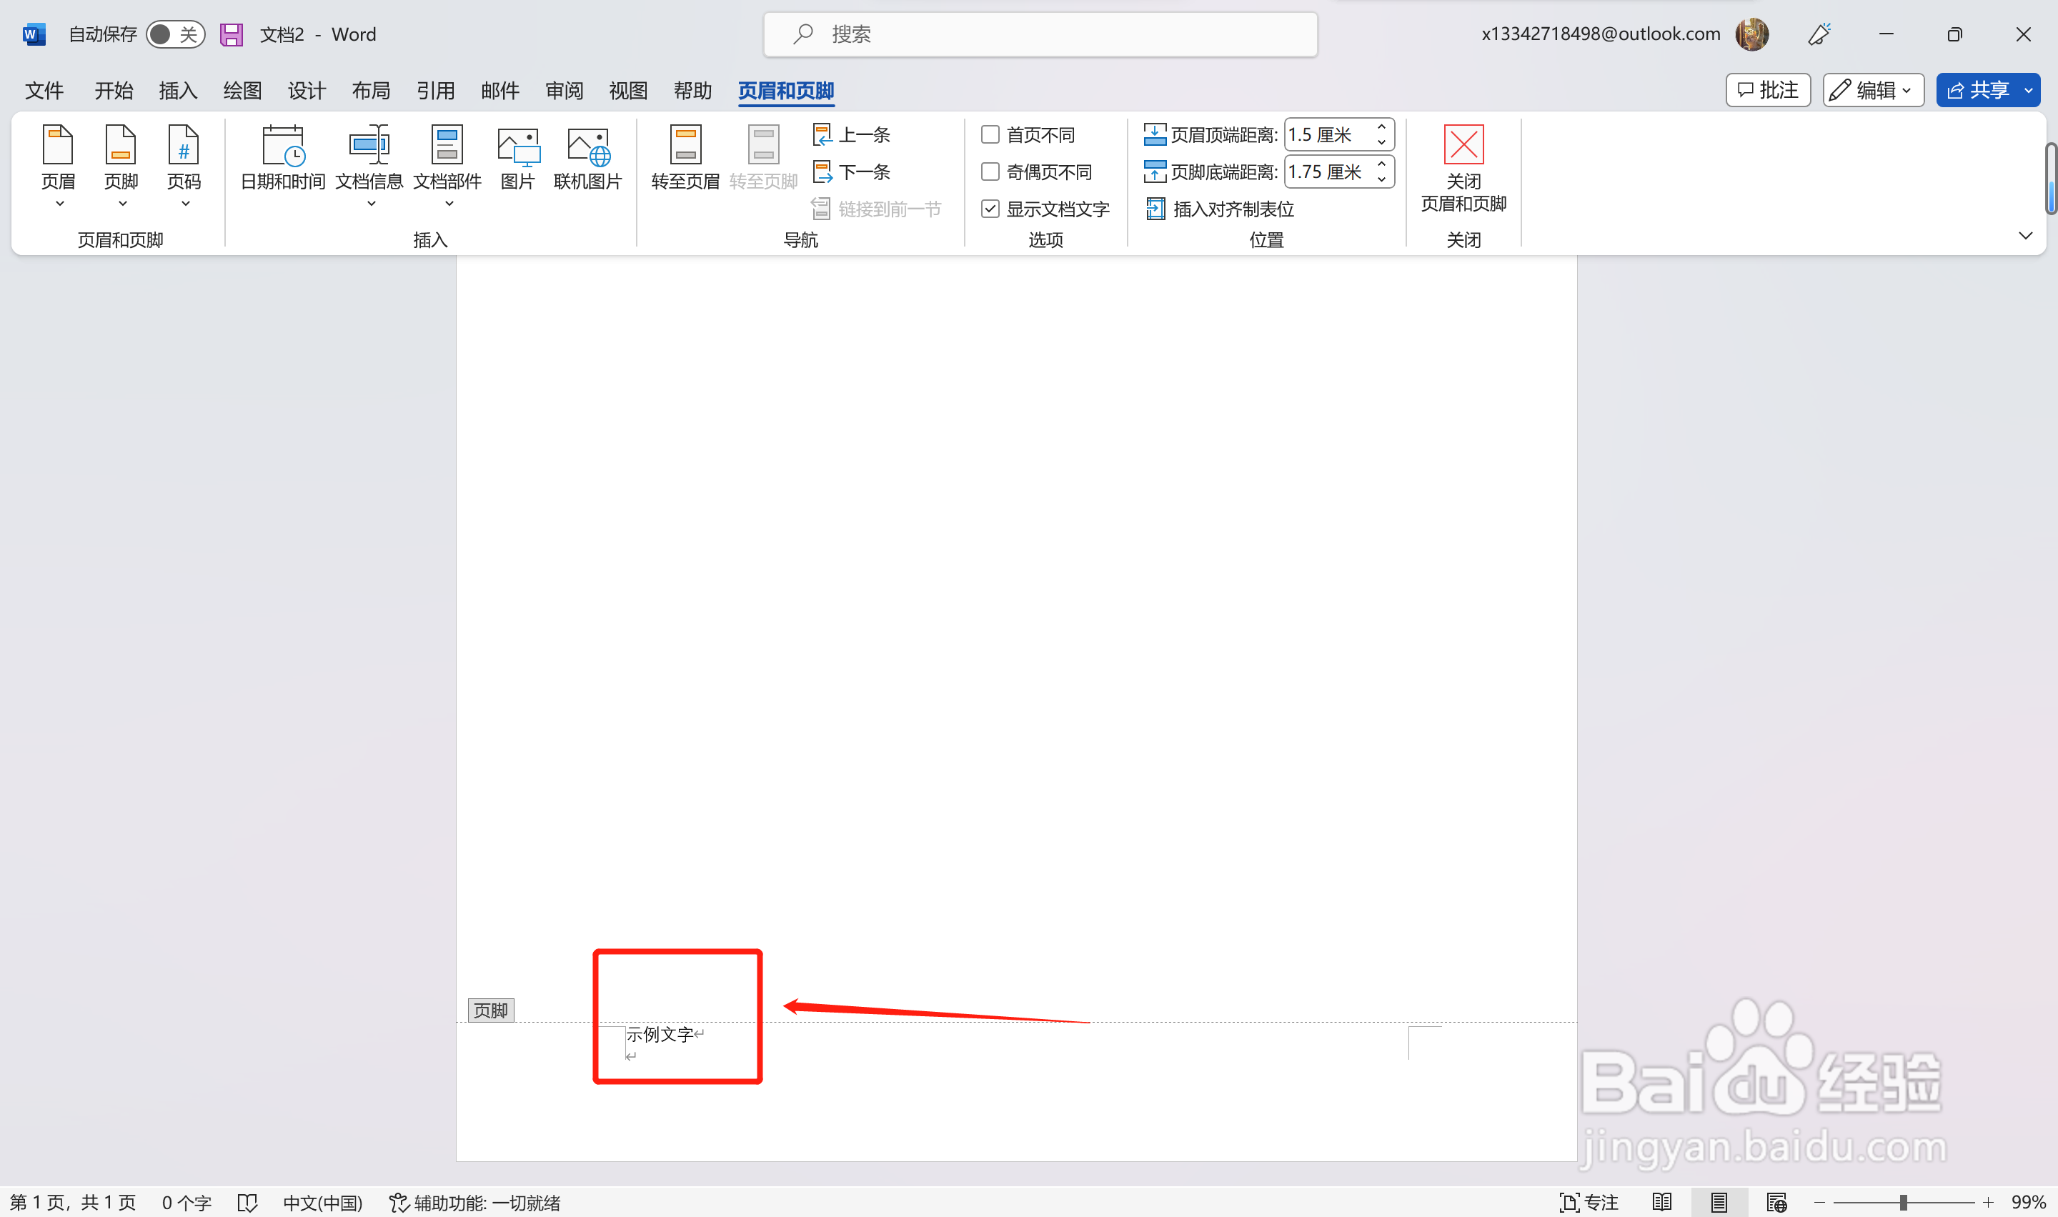Click the vertical scrollbar thumb
This screenshot has width=2058, height=1217.
2051,179
